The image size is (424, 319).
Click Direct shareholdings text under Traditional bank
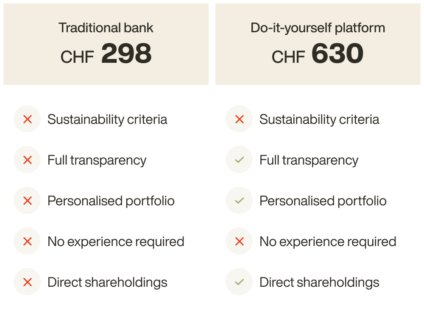click(x=107, y=282)
